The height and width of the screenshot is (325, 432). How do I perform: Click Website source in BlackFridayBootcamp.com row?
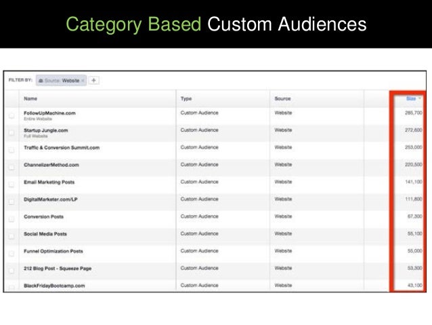pos(283,285)
